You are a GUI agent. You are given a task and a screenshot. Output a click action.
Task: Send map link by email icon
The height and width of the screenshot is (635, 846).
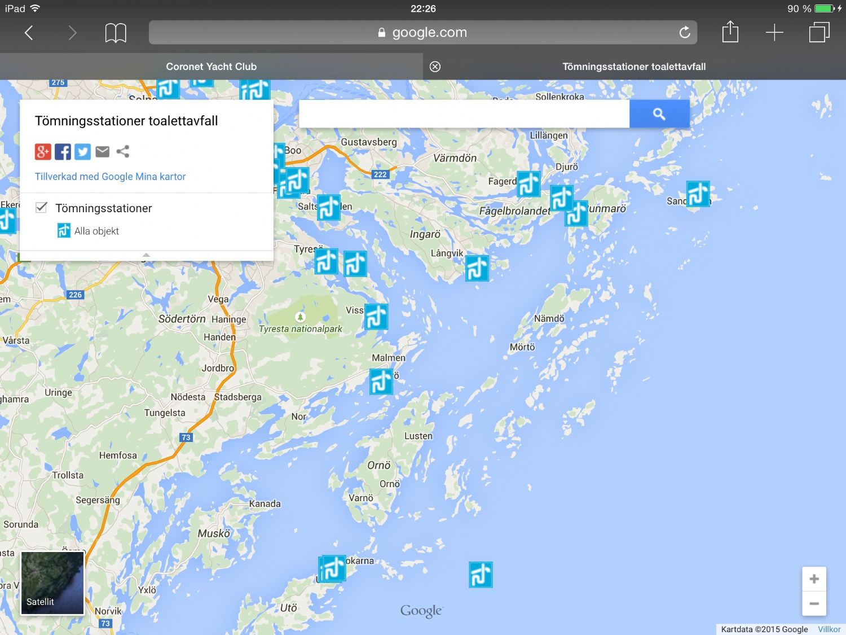103,151
